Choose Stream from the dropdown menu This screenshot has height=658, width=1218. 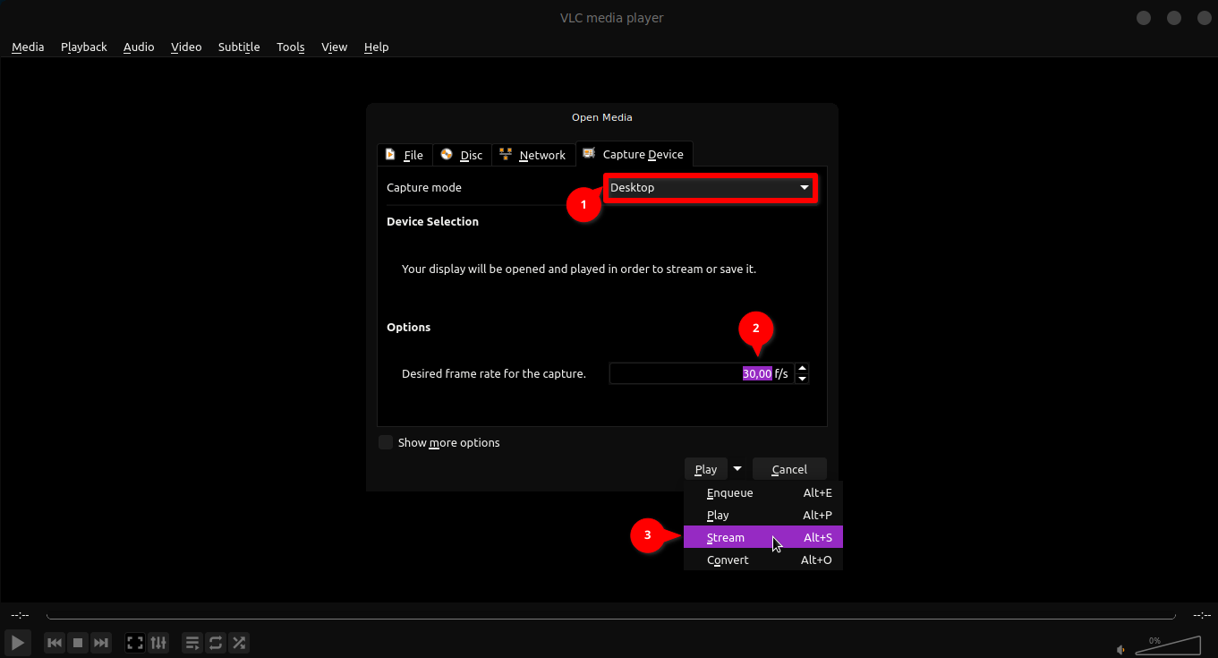click(726, 538)
